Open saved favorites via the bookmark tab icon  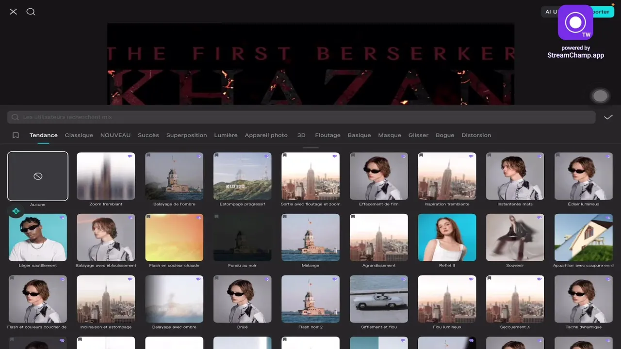click(x=16, y=135)
